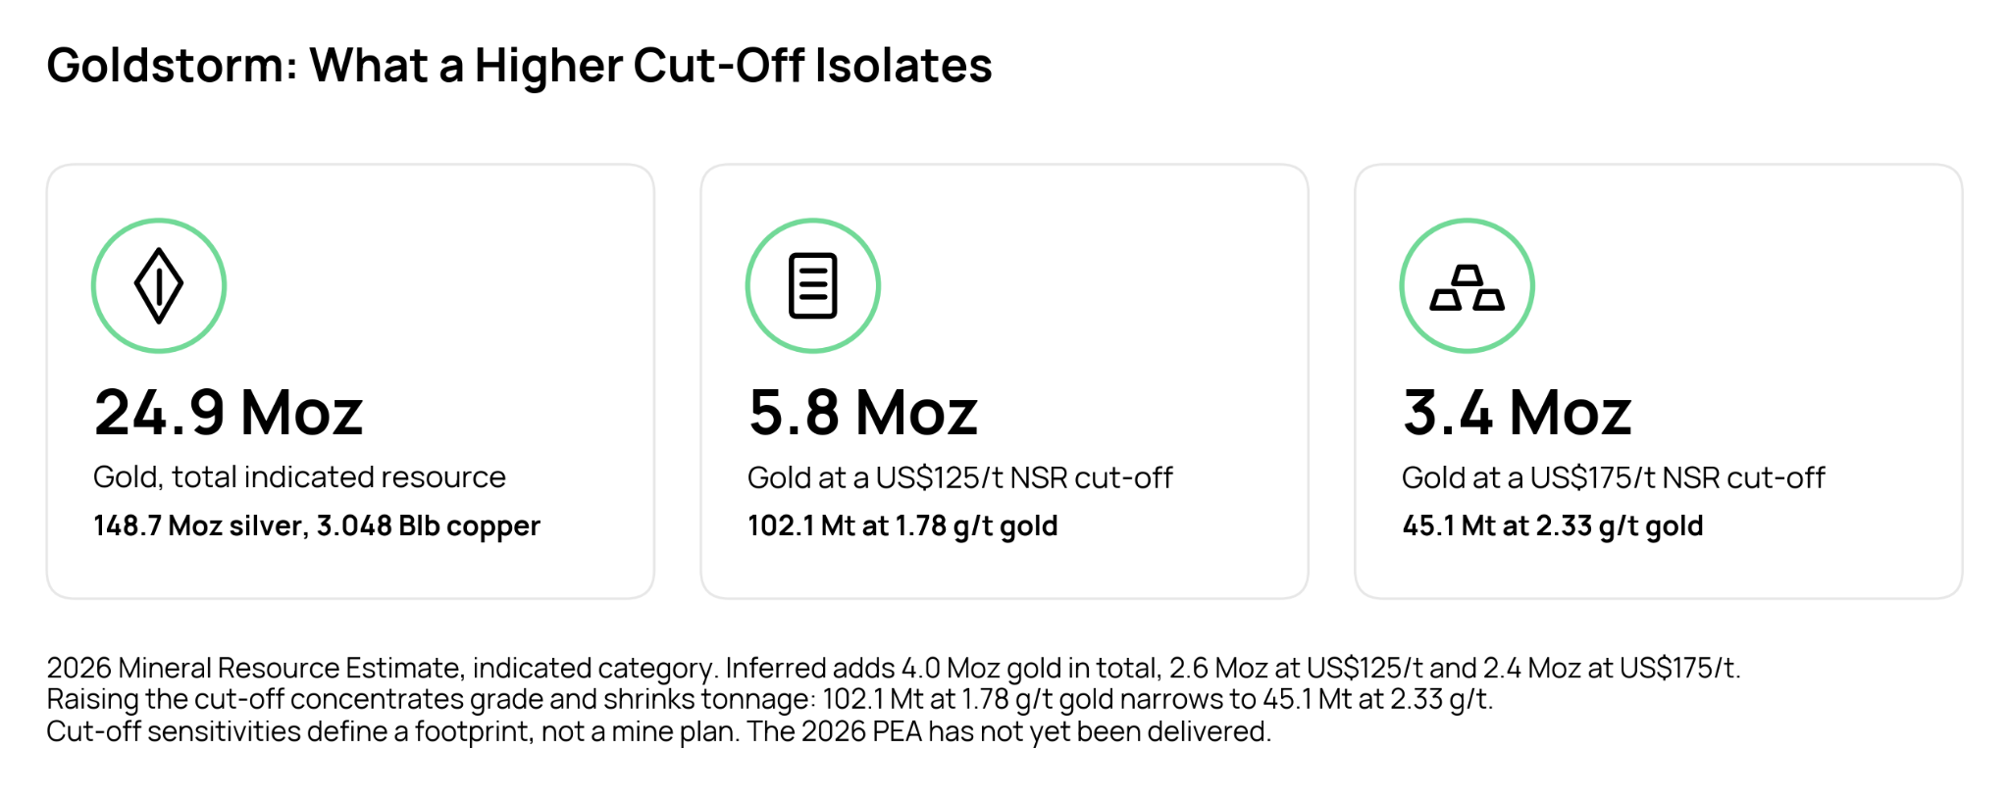Select the 24.9 Moz figure

[229, 412]
